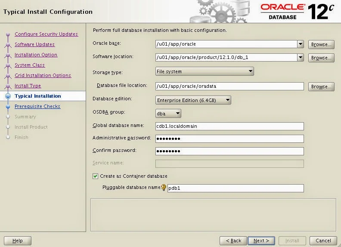
Task: Open the Oracle base dropdown arrow
Action: click(x=301, y=44)
